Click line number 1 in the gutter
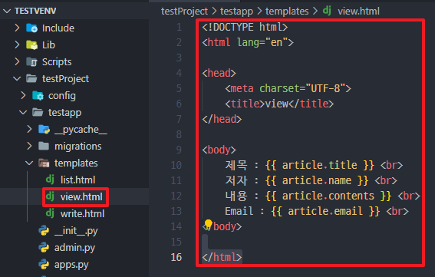Viewport: 435px width, 277px height. pyautogui.click(x=180, y=27)
